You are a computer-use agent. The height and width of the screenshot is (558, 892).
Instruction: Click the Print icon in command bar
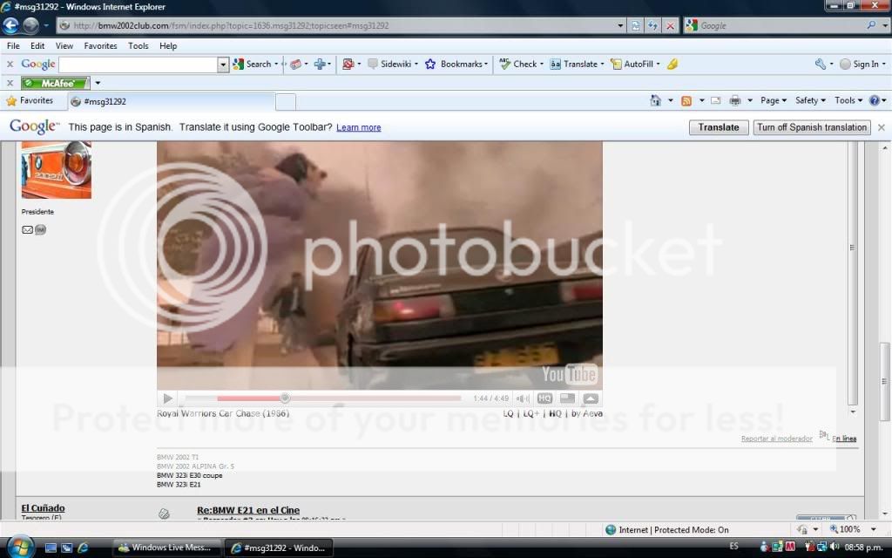(734, 100)
